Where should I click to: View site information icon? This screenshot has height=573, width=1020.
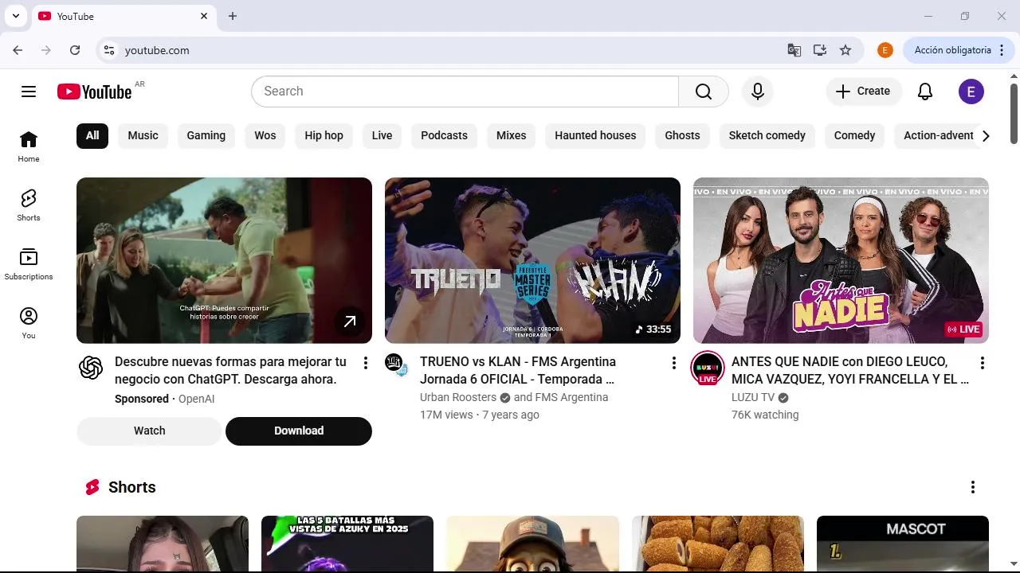pyautogui.click(x=109, y=50)
